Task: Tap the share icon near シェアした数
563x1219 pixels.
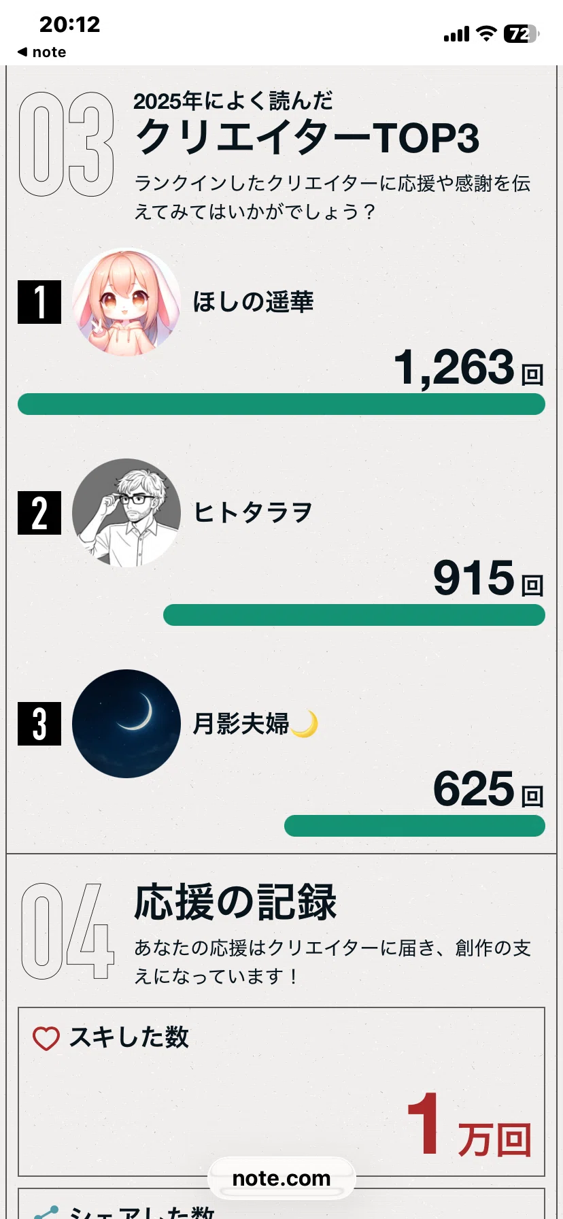Action: point(46,1212)
